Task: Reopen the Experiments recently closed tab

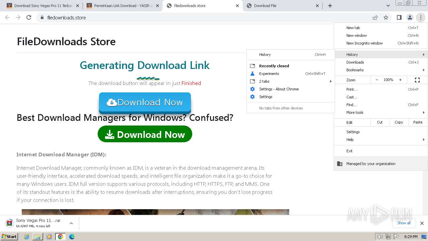Action: pos(291,74)
